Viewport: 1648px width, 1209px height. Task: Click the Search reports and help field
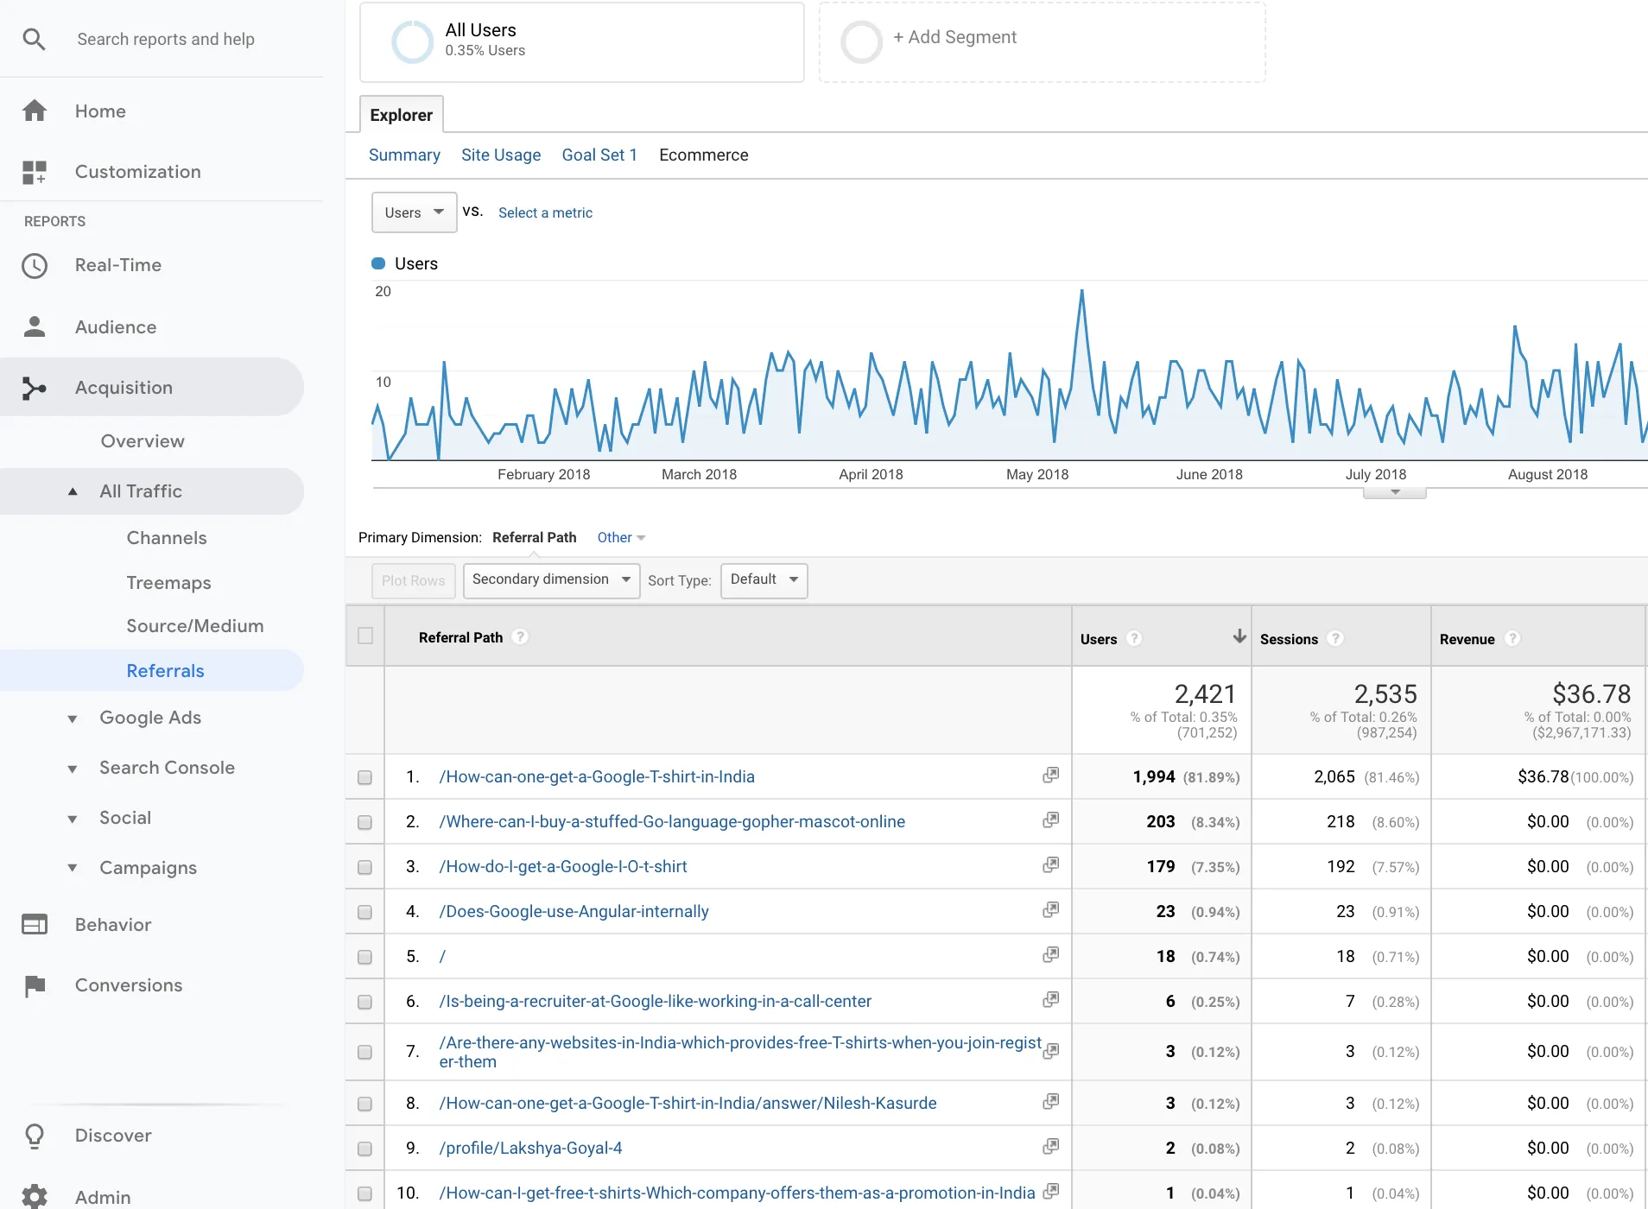pos(166,39)
